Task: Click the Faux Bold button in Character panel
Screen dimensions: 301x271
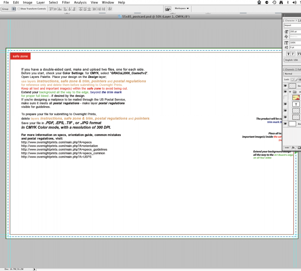Action: coord(286,54)
